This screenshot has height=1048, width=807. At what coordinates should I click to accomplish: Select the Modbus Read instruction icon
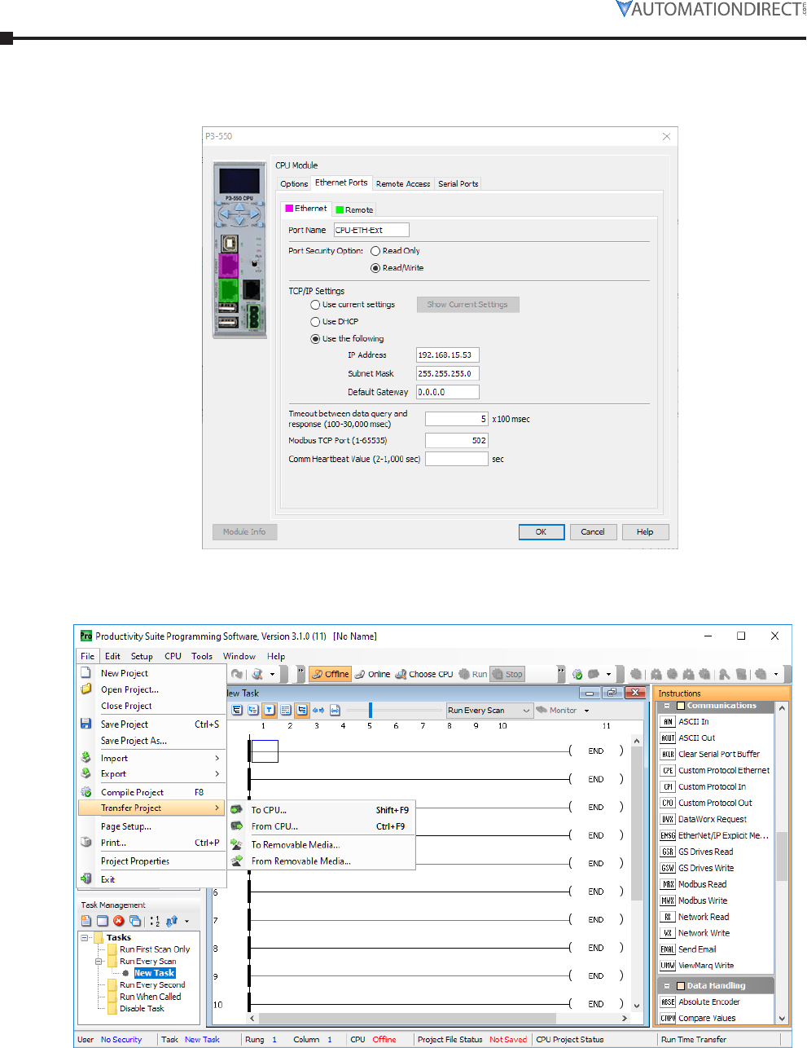[668, 884]
